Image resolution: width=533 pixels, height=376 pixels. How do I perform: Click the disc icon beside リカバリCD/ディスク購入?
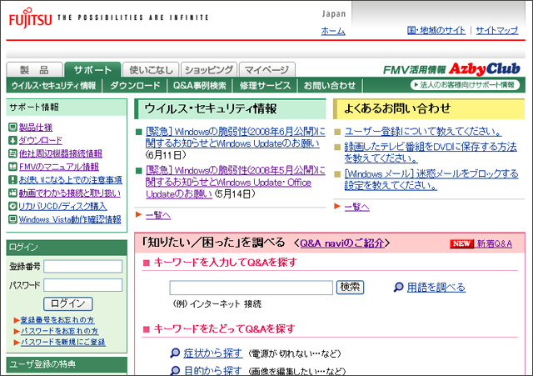pyautogui.click(x=12, y=206)
